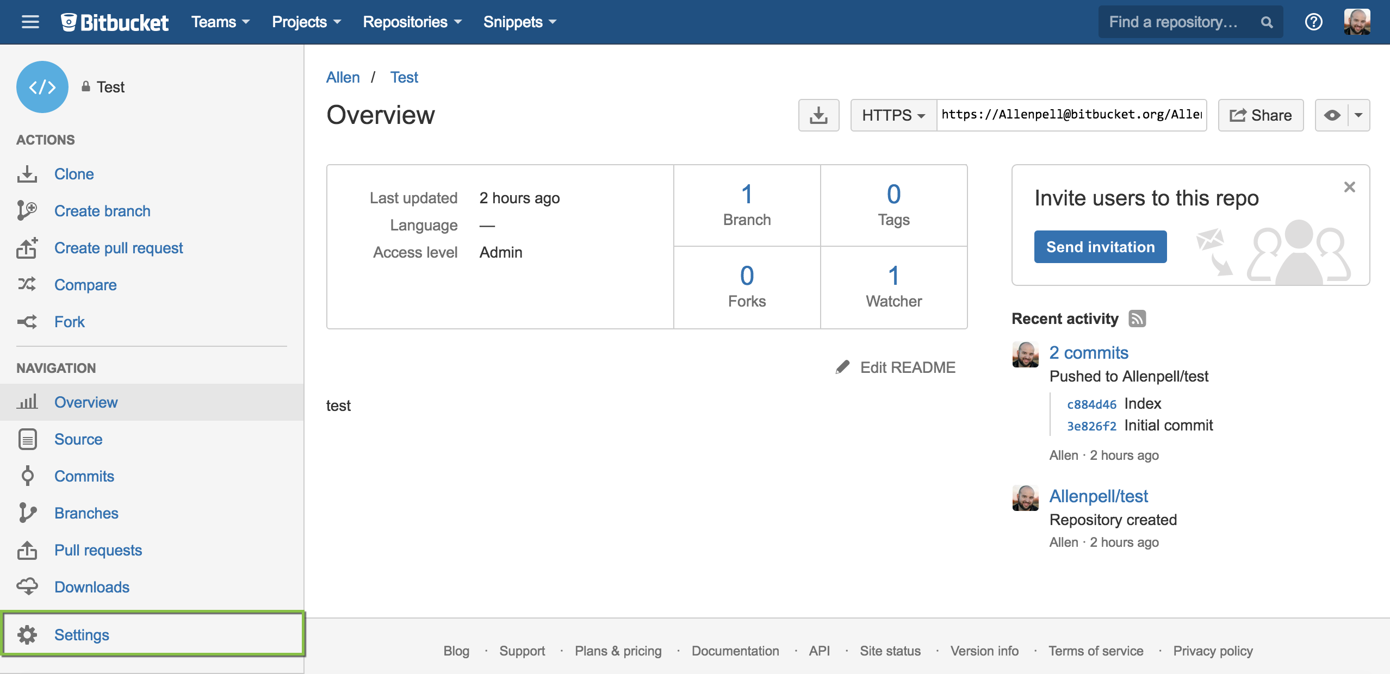Open the Allenpell/test activity link
Viewport: 1390px width, 674px height.
pyautogui.click(x=1099, y=496)
